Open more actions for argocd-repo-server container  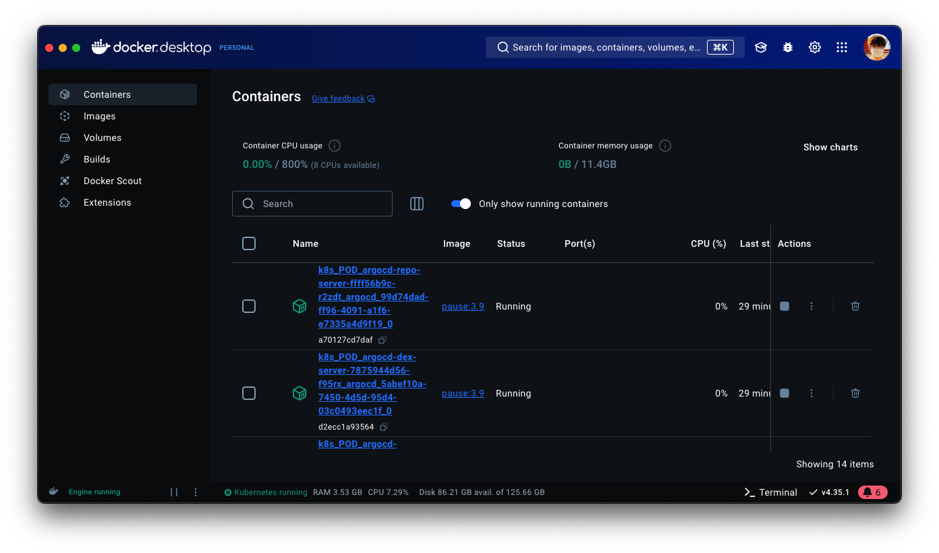tap(812, 306)
